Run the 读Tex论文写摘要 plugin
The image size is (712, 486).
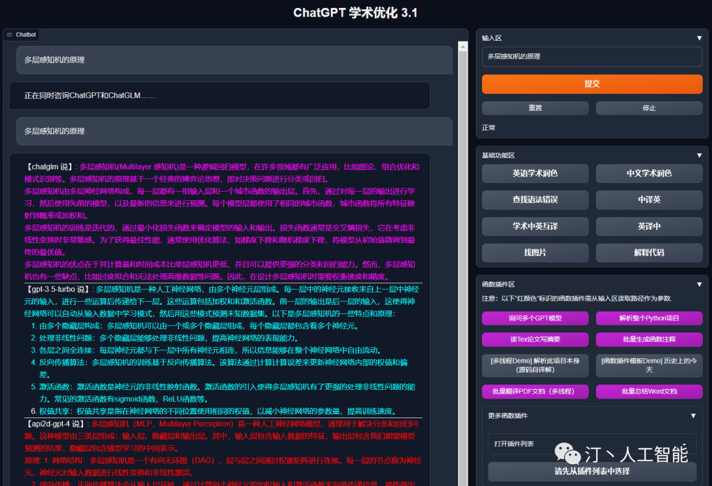coord(535,339)
